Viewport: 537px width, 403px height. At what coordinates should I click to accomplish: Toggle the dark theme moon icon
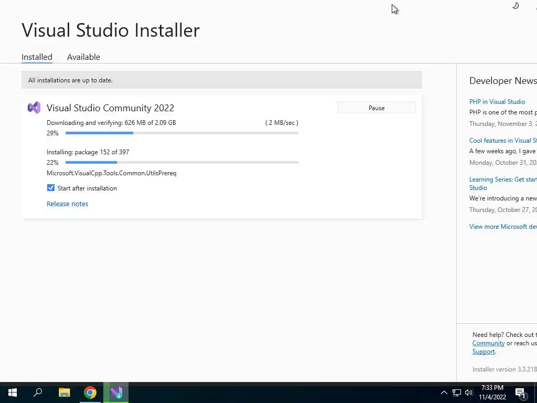[515, 5]
